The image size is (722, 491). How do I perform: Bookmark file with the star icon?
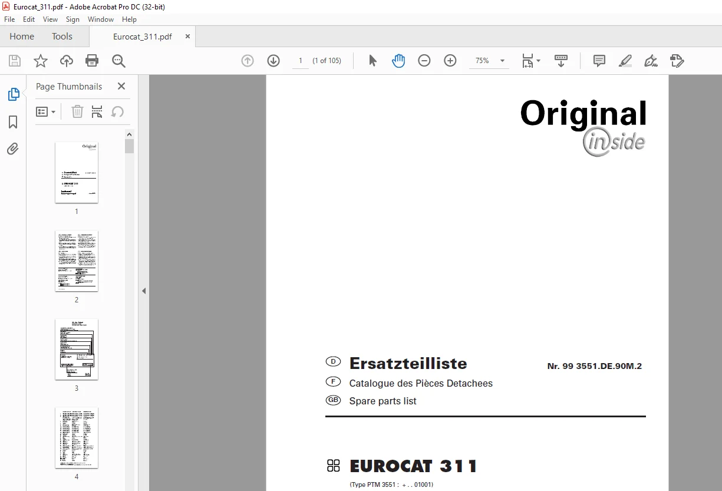(x=40, y=61)
